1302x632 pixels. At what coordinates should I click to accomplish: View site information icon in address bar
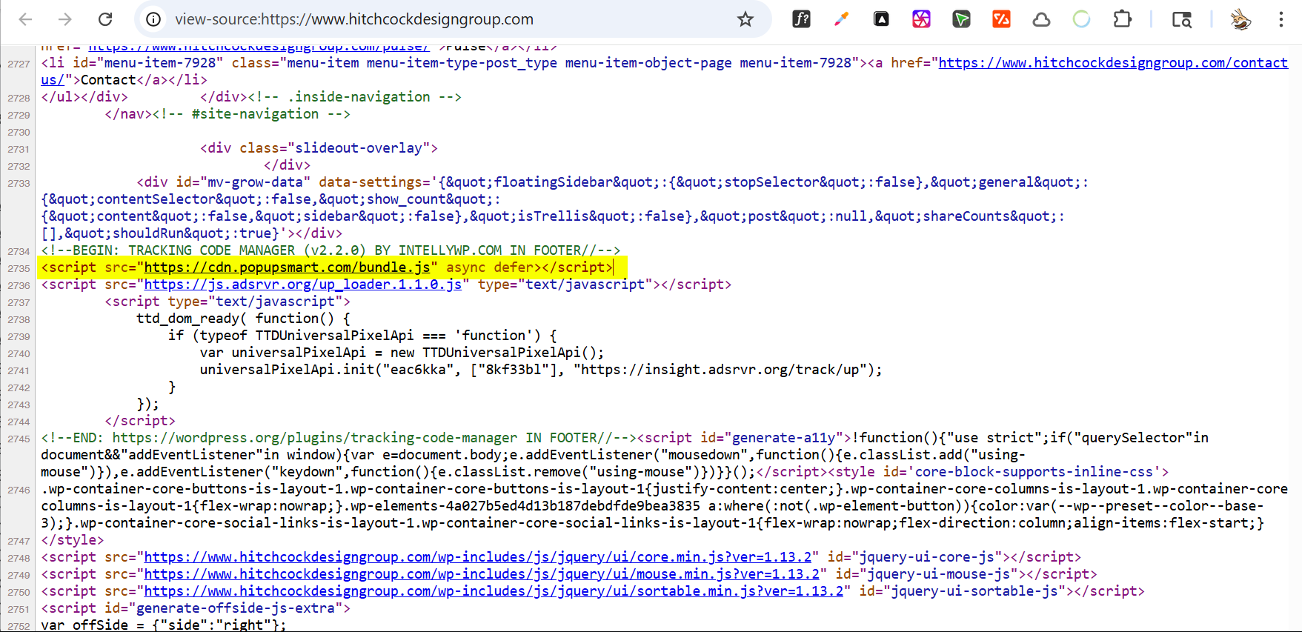click(x=153, y=19)
